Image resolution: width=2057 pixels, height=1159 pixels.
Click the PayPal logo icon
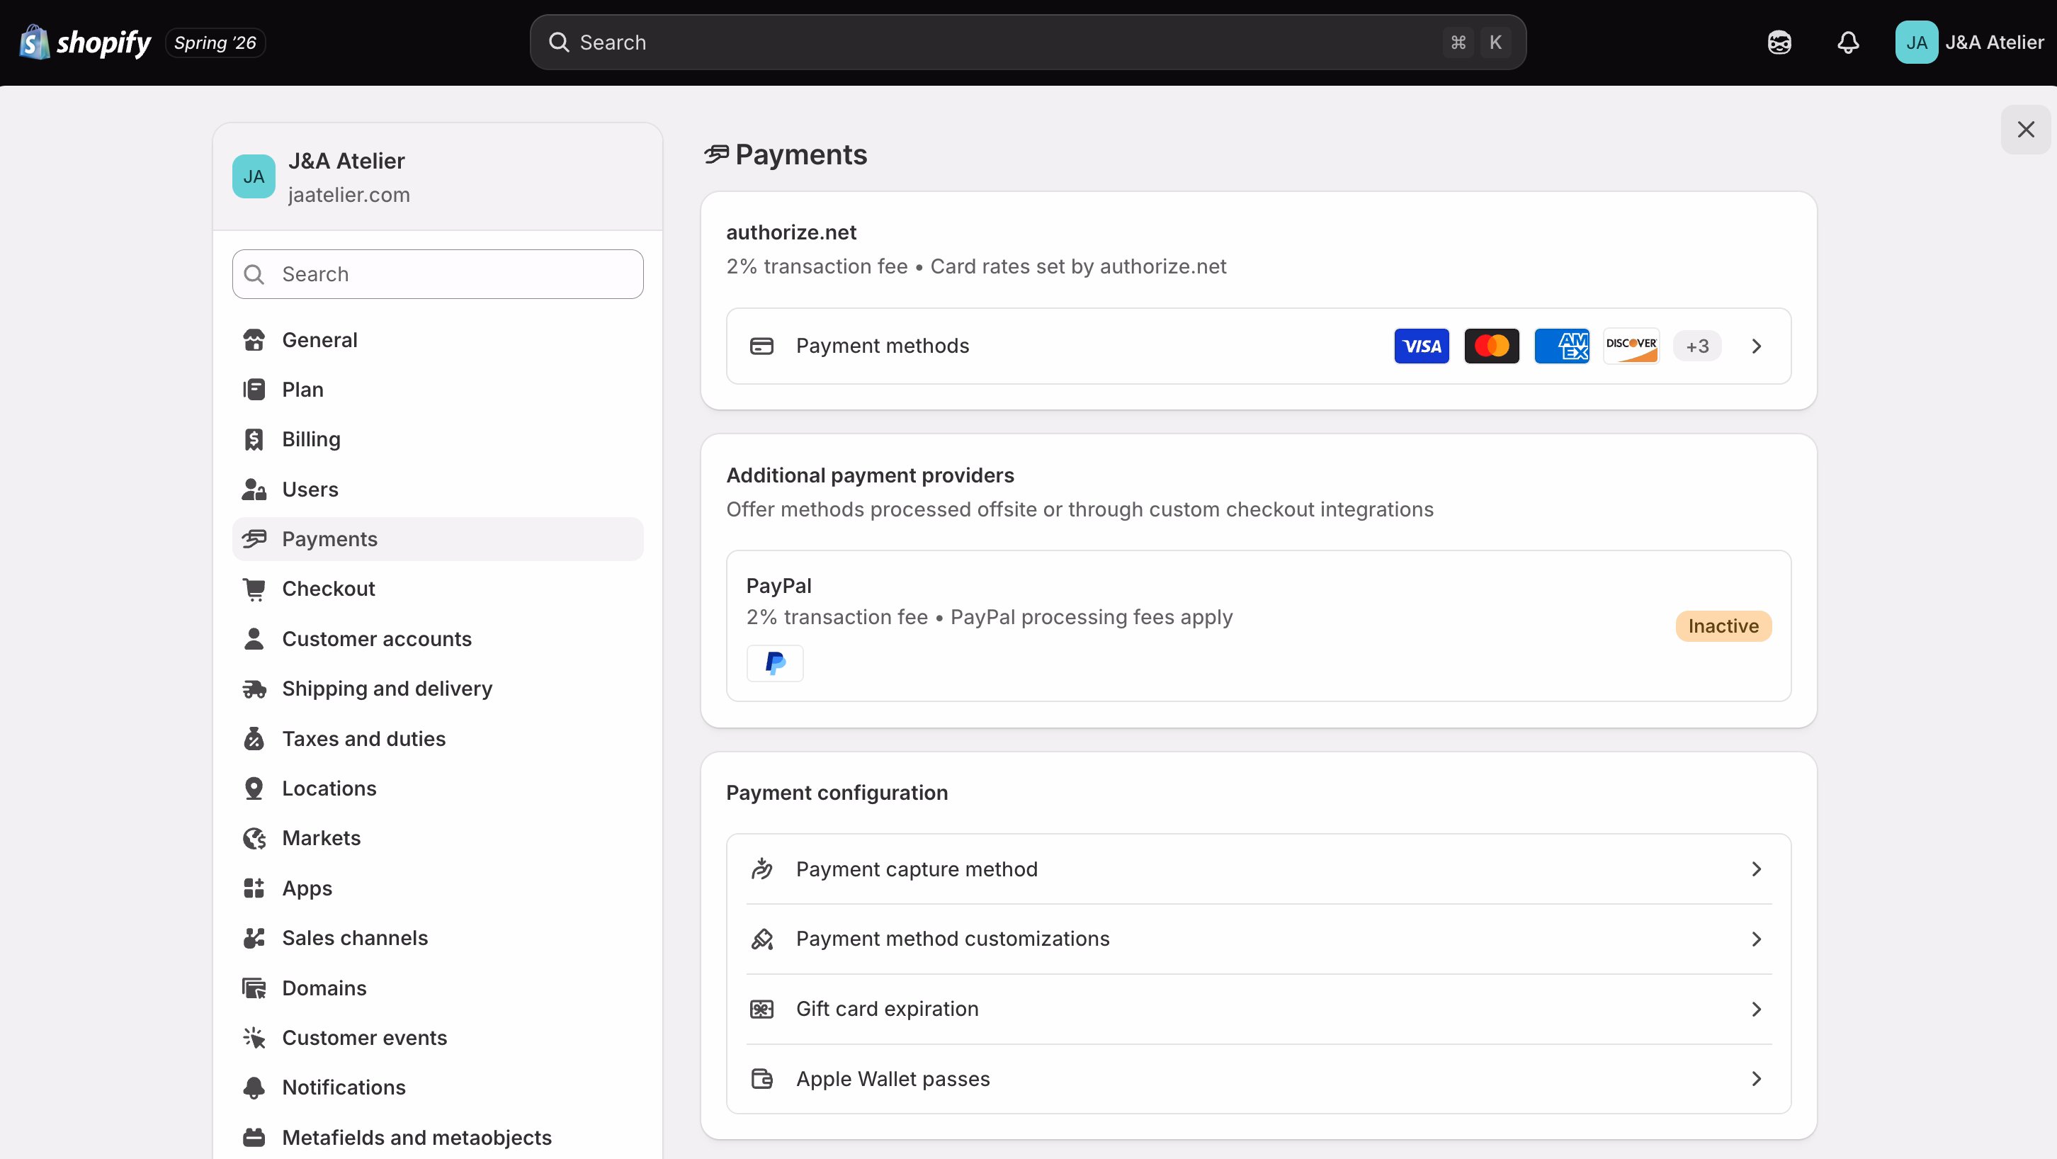pyautogui.click(x=775, y=663)
